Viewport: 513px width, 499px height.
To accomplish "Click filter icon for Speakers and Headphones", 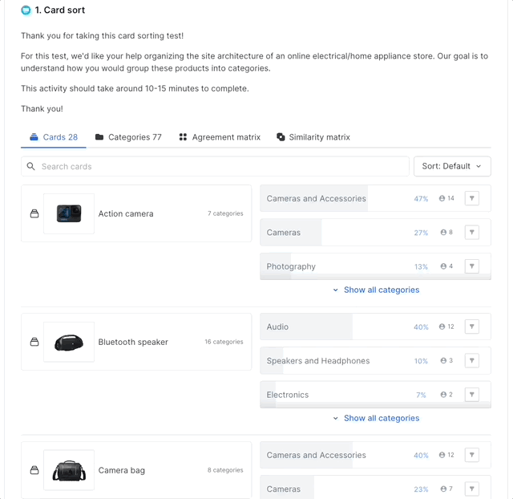I will coord(472,360).
